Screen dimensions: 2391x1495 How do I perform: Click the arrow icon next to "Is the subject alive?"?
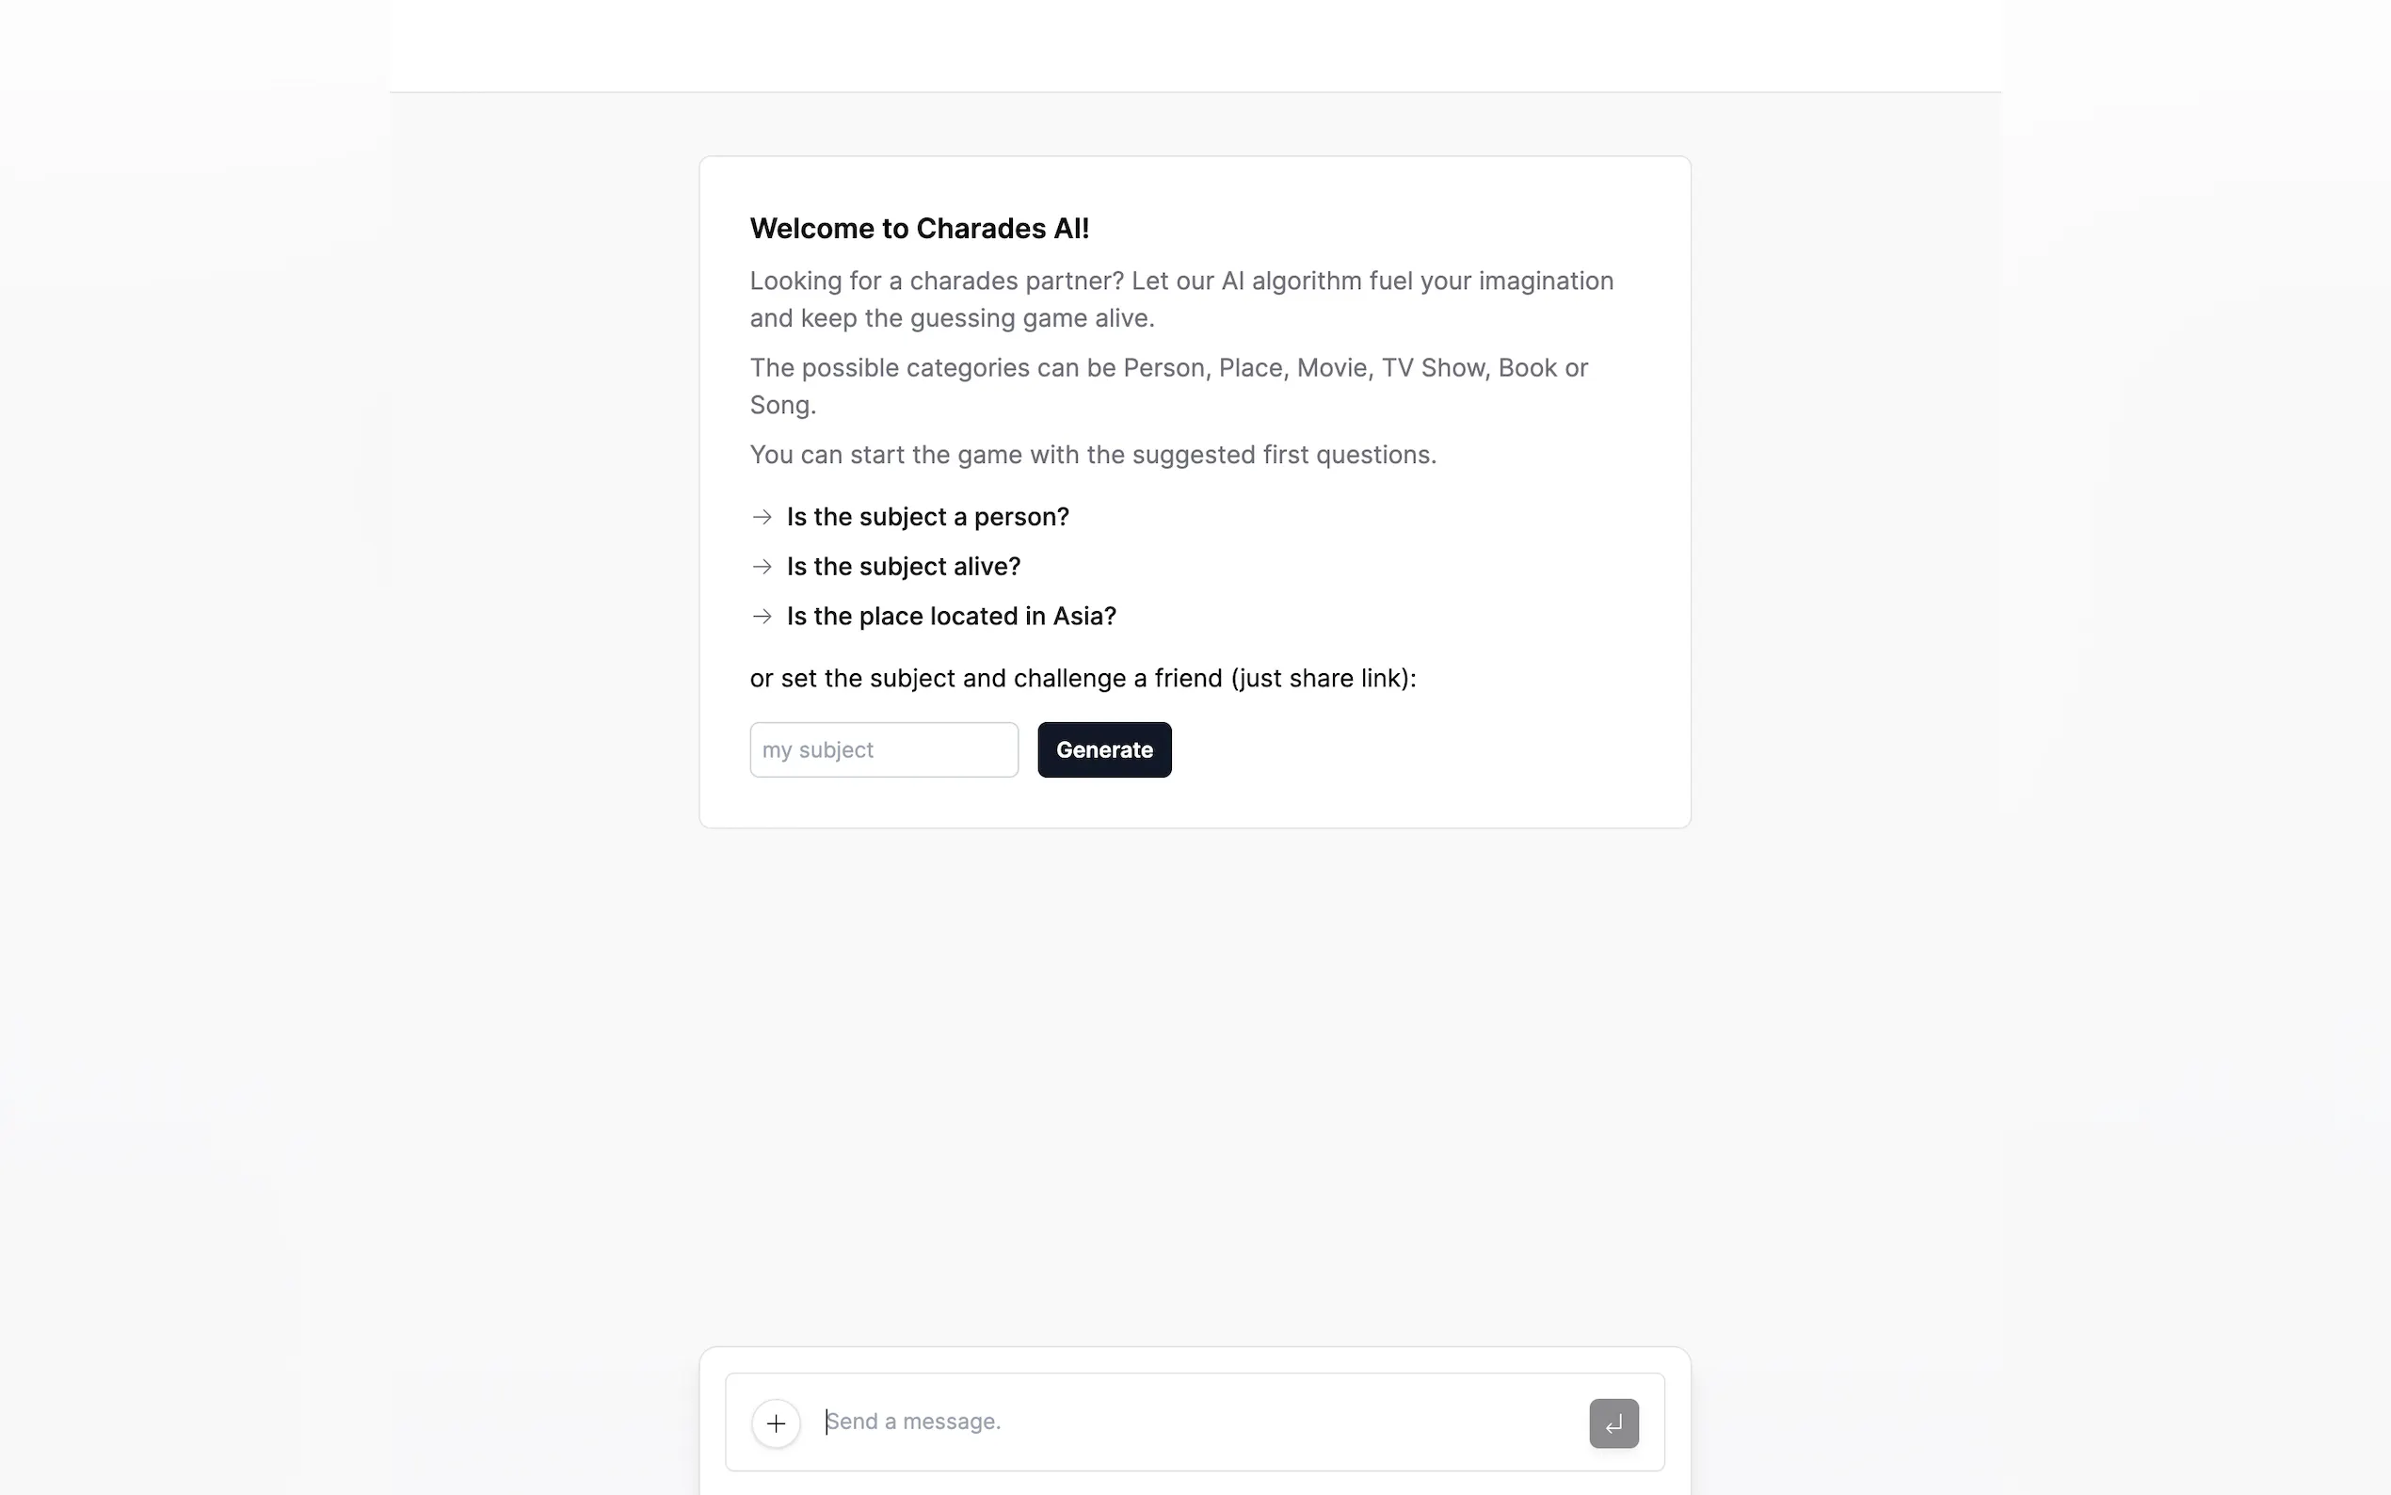coord(762,567)
